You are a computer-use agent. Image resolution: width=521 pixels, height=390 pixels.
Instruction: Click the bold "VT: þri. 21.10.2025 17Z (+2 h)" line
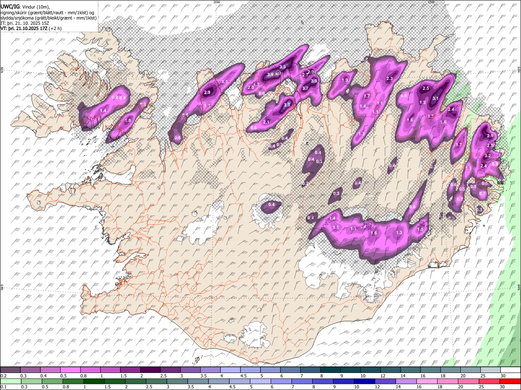click(x=31, y=28)
